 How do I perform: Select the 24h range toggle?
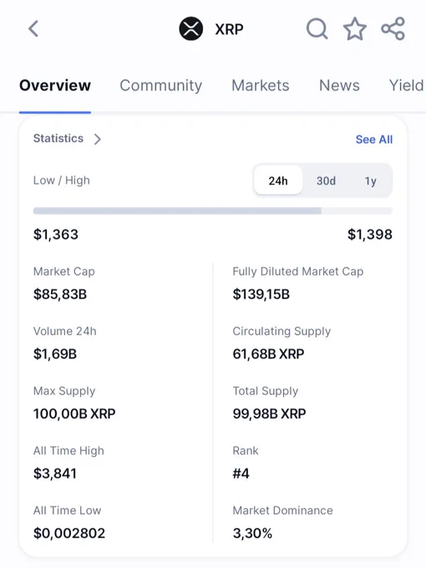point(278,180)
